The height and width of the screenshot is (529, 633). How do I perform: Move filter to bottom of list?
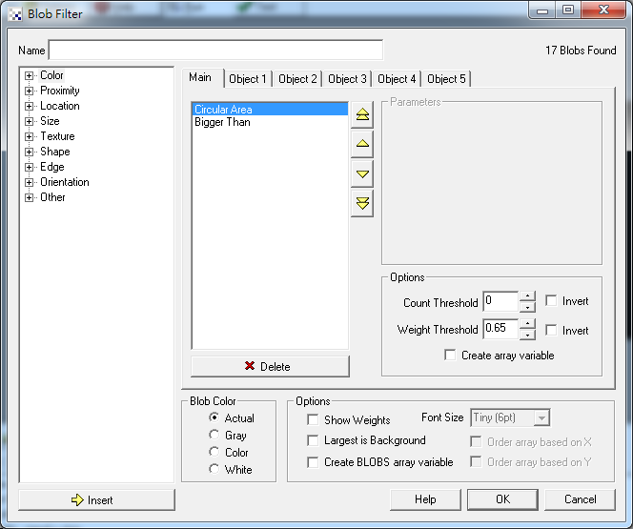(362, 203)
